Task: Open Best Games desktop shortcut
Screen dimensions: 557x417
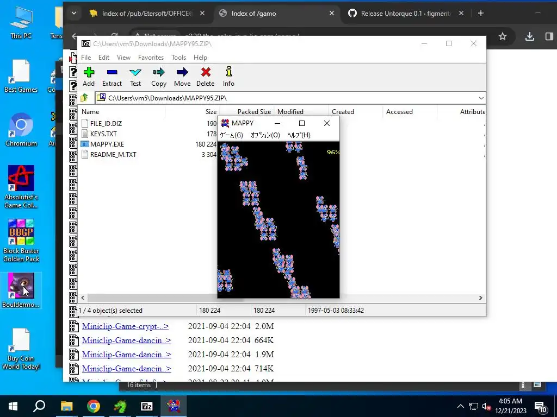Action: (x=21, y=76)
